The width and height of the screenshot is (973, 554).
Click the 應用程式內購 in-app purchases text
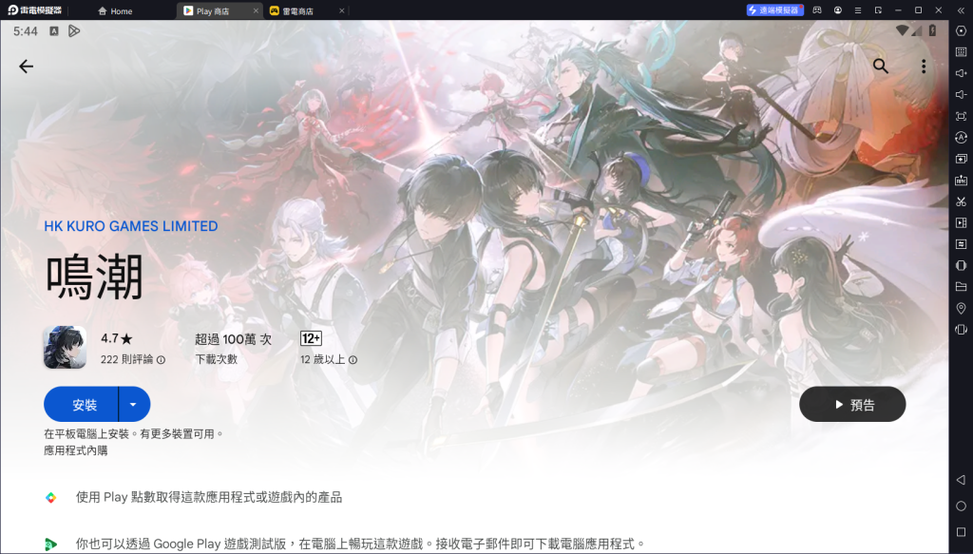76,451
